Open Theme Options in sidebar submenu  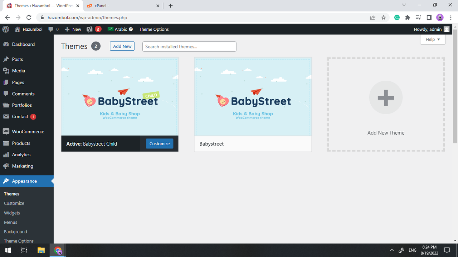click(x=19, y=241)
